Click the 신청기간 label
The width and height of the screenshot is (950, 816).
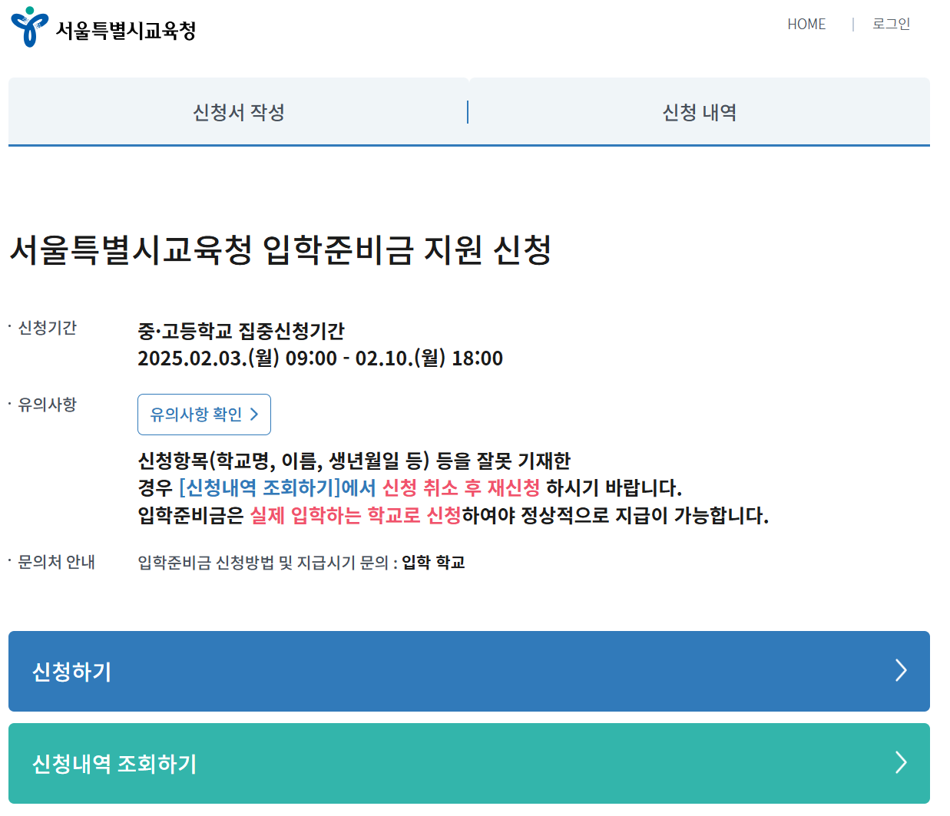click(x=47, y=328)
